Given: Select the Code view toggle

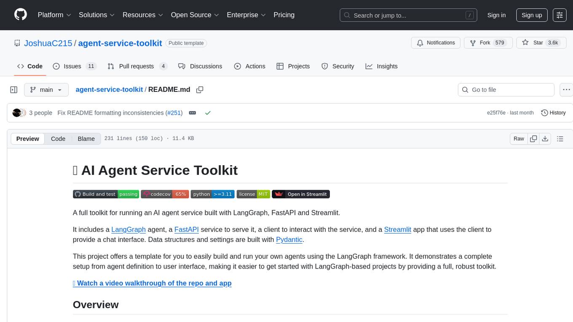Looking at the screenshot, I should [58, 139].
